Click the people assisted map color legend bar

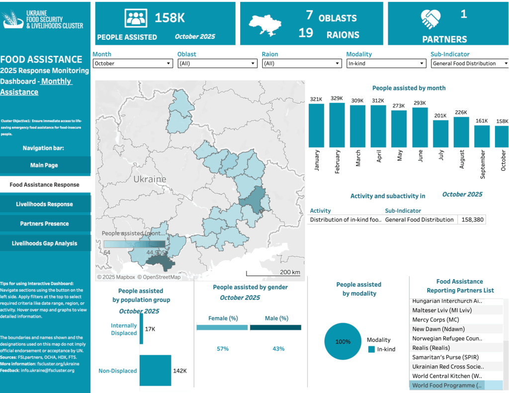(x=134, y=244)
